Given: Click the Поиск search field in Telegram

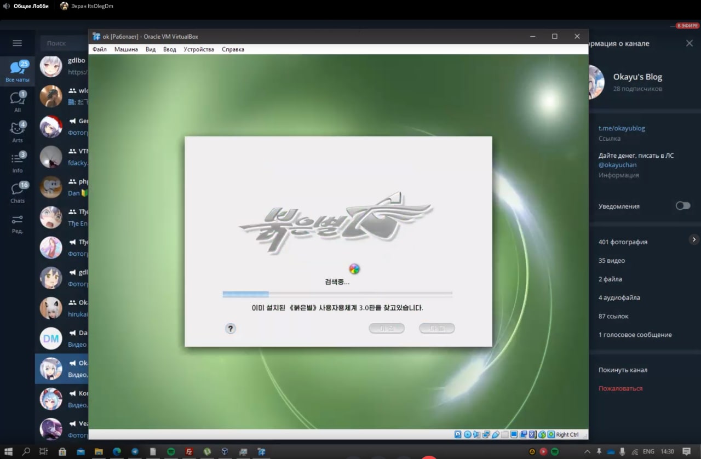Looking at the screenshot, I should 65,43.
